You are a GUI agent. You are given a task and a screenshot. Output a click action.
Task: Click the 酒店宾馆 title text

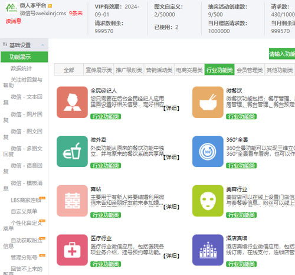click(237, 238)
